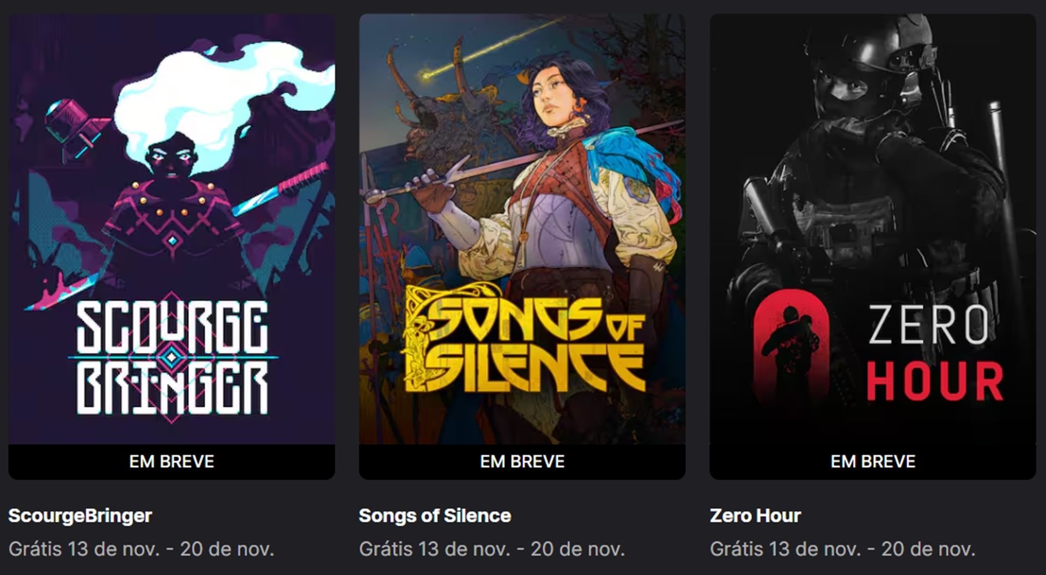Click the Zero Hour free dates text

click(x=842, y=549)
